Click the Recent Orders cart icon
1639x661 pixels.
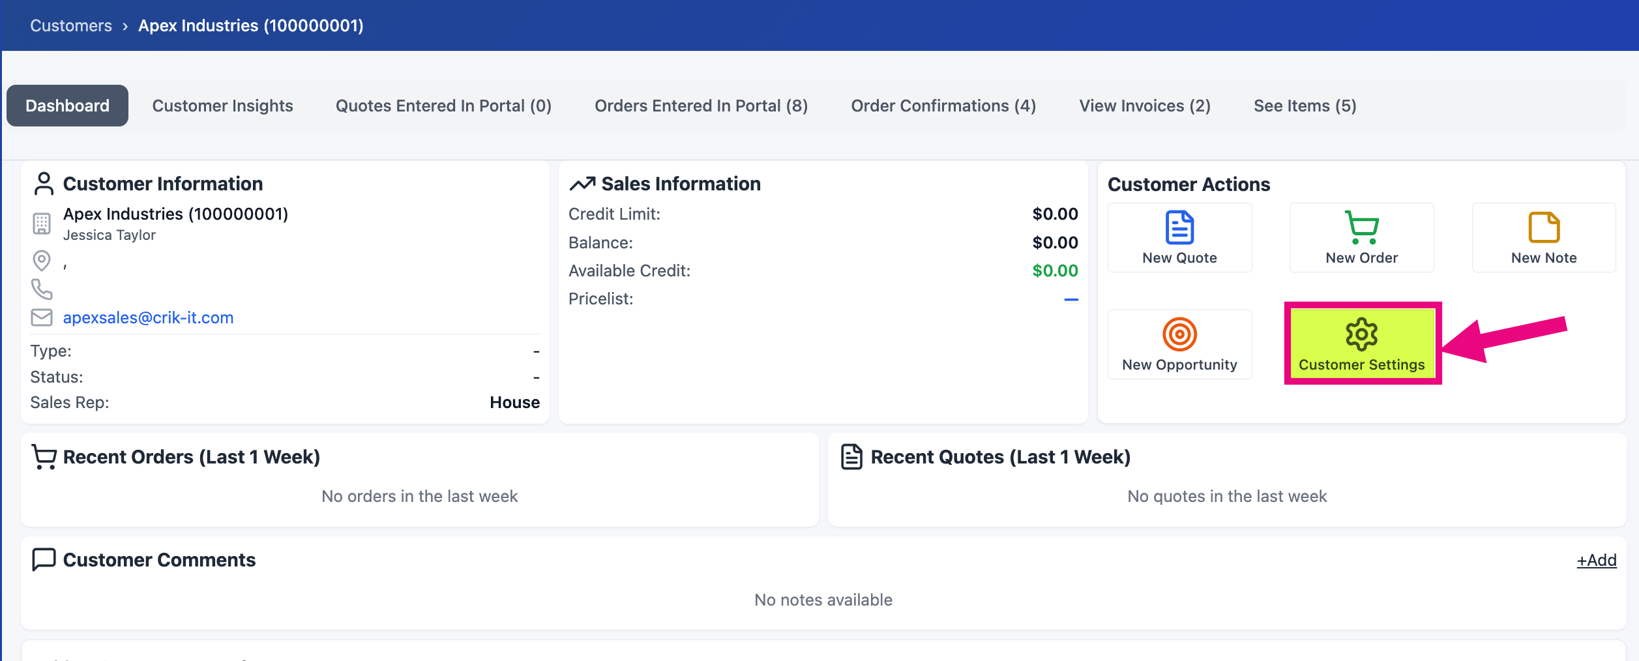coord(44,457)
